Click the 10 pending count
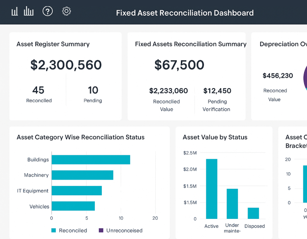Image resolution: width=307 pixels, height=239 pixels. click(93, 90)
